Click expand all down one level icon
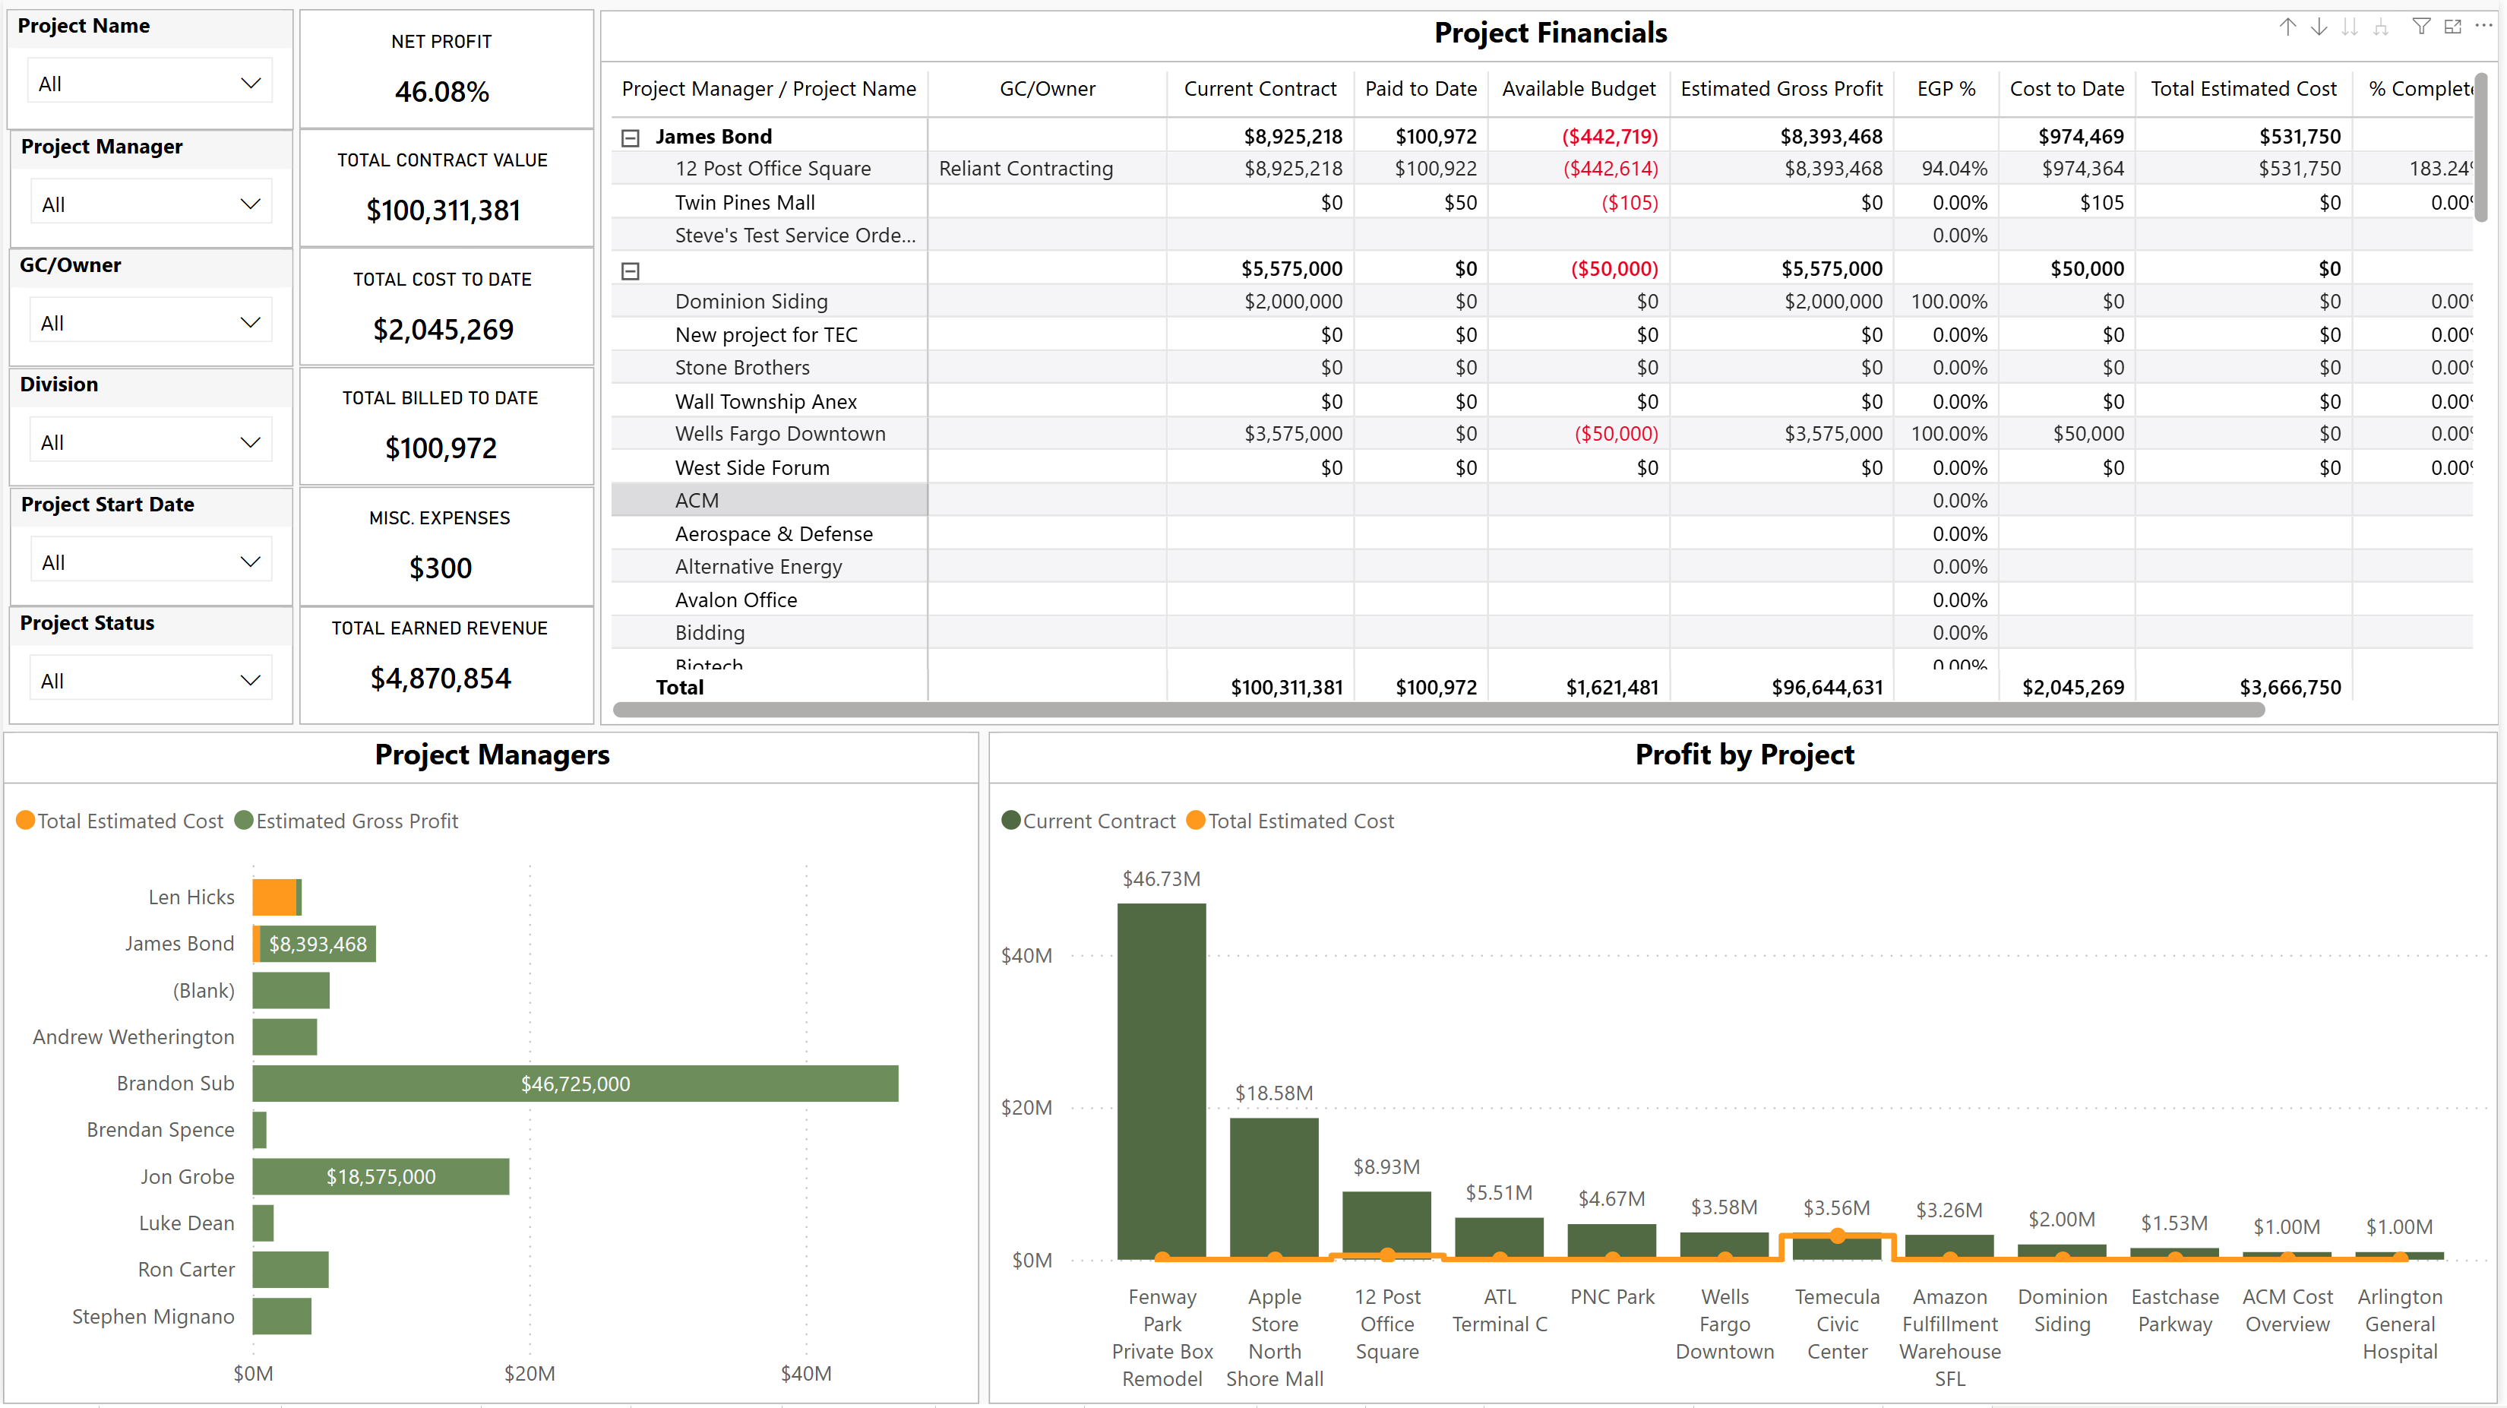The width and height of the screenshot is (2507, 1408). pyautogui.click(x=2382, y=27)
